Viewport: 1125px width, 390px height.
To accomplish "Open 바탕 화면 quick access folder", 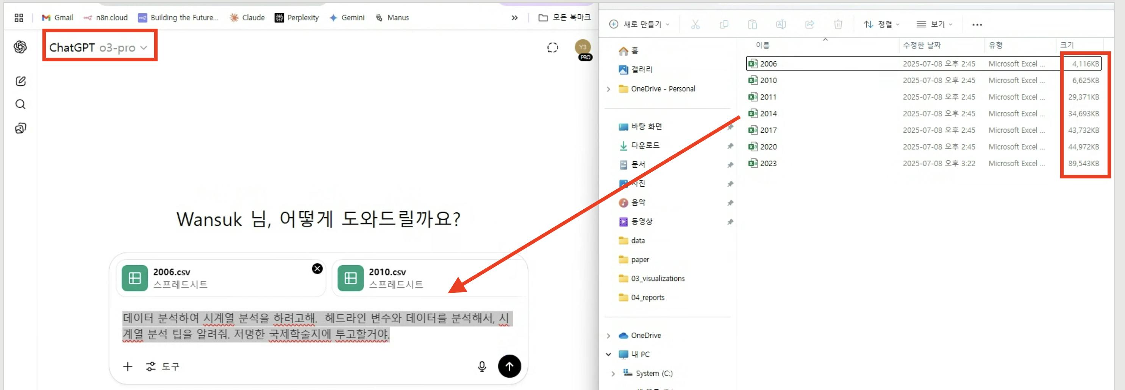I will click(x=640, y=127).
